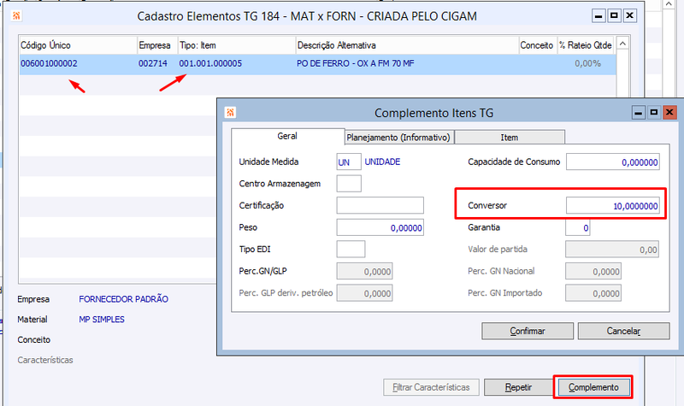This screenshot has height=406, width=684.
Task: Click the Complemento Itens TG window icon
Action: click(230, 113)
